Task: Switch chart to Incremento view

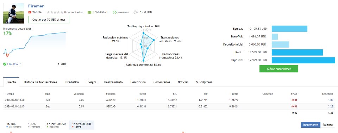Action: click(x=311, y=125)
